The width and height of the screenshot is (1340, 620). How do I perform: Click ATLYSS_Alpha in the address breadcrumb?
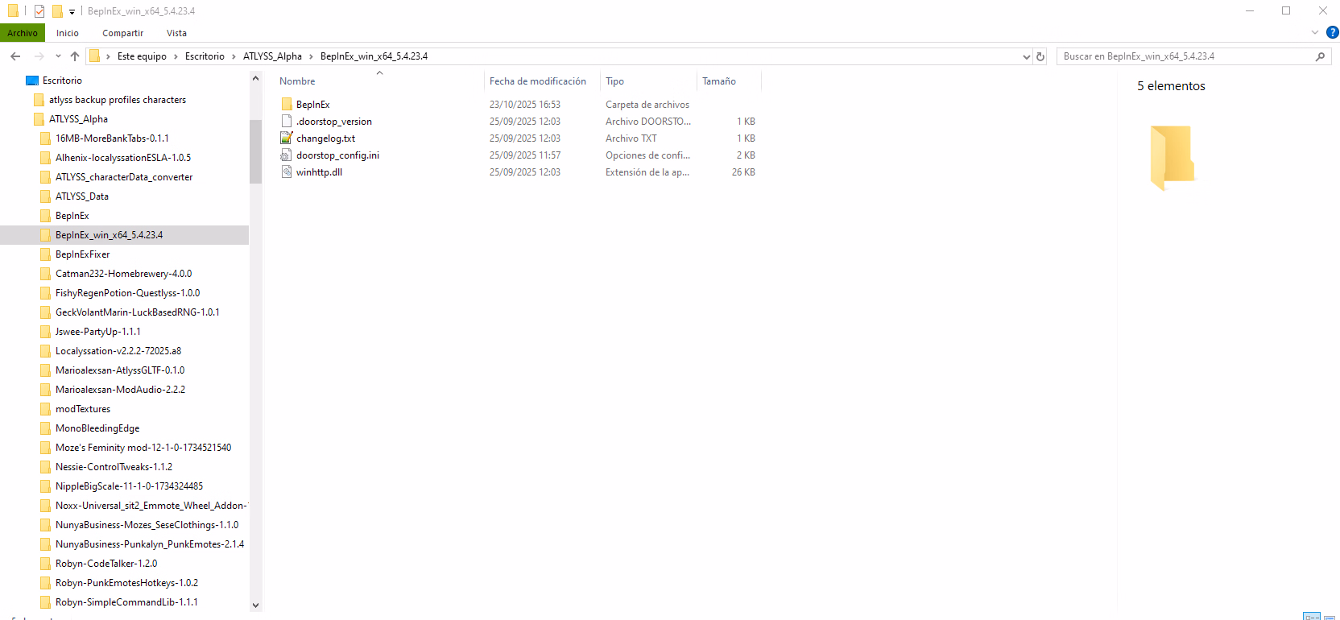click(272, 56)
